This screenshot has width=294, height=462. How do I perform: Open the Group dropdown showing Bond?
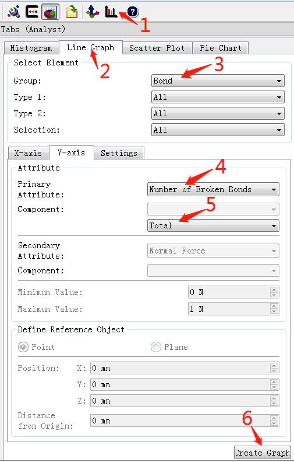pyautogui.click(x=218, y=81)
